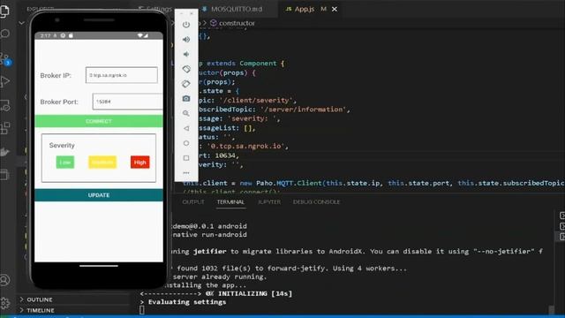565x318 pixels.
Task: Select the red High severity button
Action: click(140, 163)
